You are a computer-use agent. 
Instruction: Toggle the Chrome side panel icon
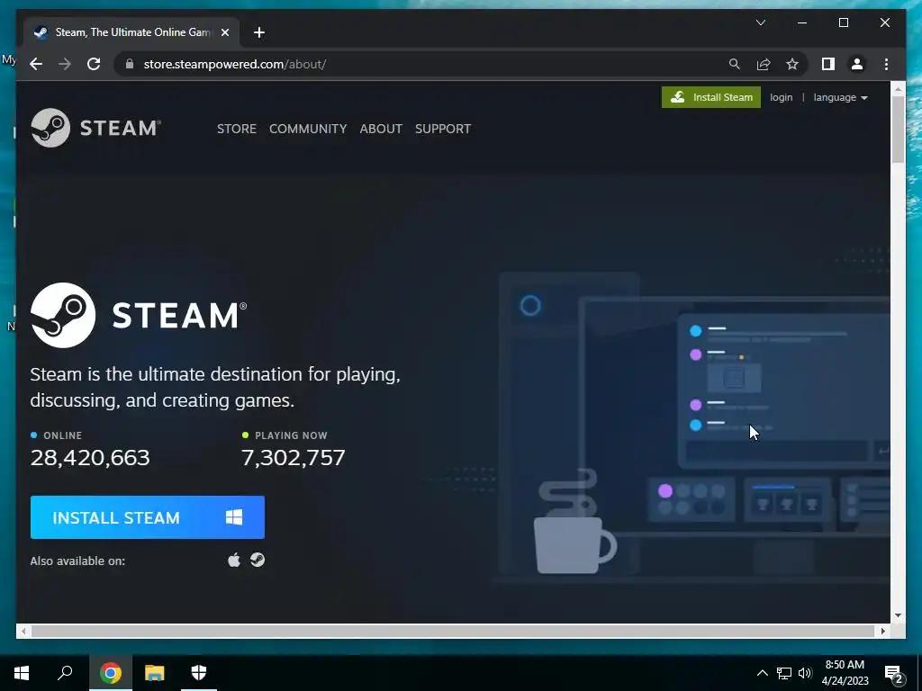click(828, 64)
